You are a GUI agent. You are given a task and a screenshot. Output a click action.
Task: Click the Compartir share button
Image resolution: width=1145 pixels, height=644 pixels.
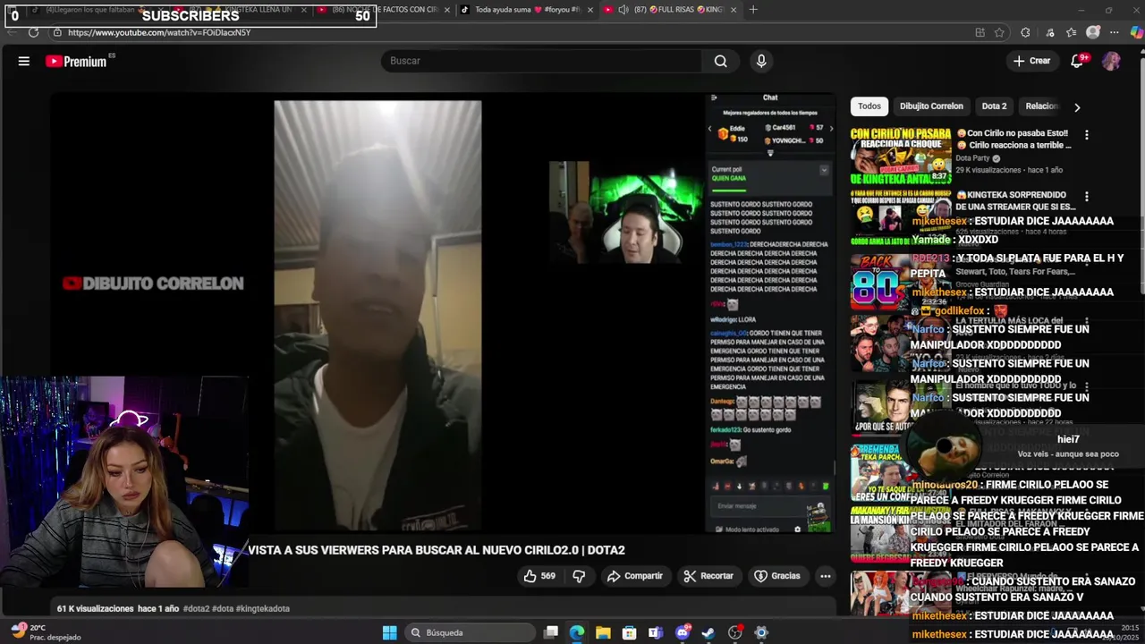pyautogui.click(x=634, y=576)
